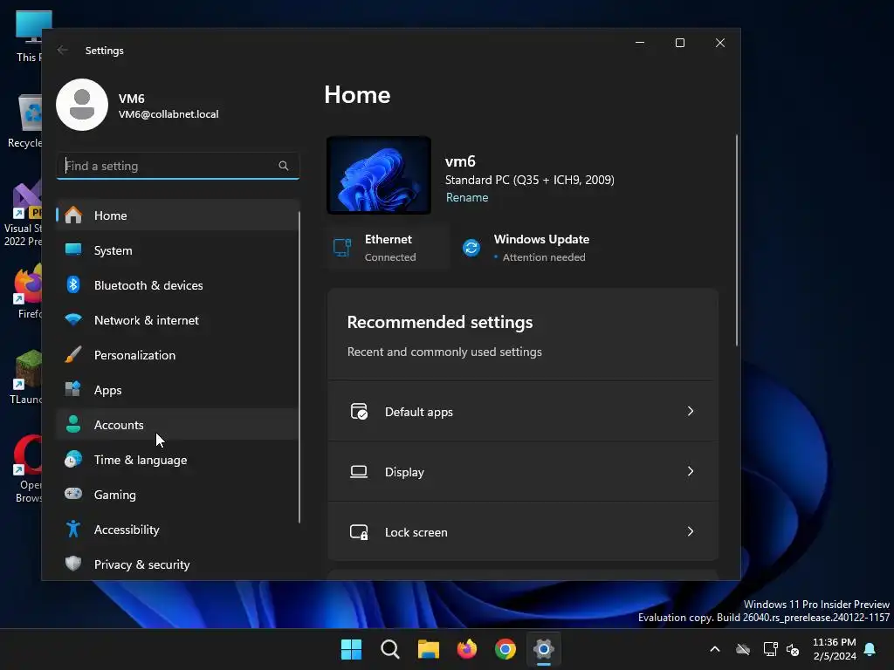The height and width of the screenshot is (670, 894).
Task: Click the Gaming label in sidebar
Action: [x=115, y=495]
